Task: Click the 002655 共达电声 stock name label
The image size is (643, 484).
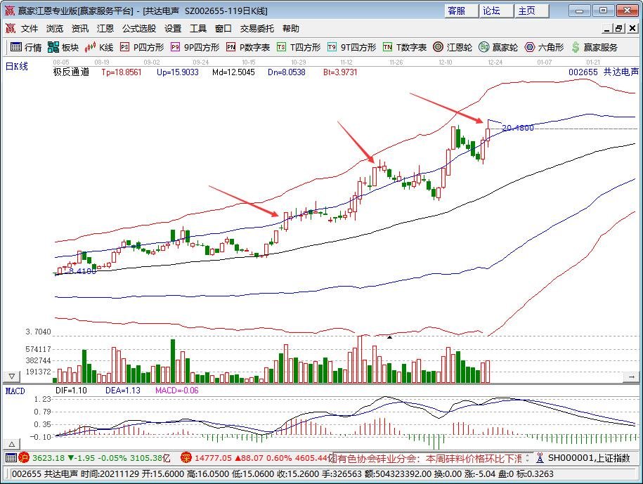Action: [604, 72]
